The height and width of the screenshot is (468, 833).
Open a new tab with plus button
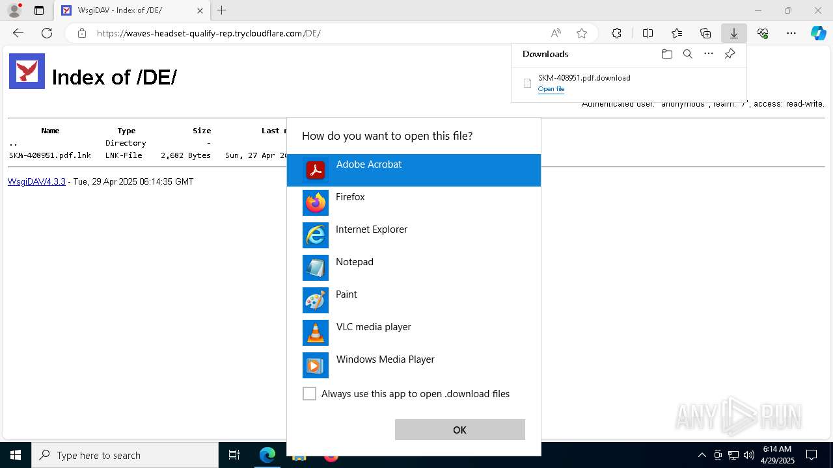tap(222, 10)
